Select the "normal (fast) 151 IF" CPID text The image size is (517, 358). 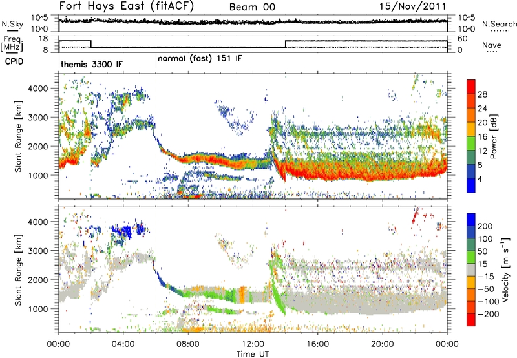(200, 58)
